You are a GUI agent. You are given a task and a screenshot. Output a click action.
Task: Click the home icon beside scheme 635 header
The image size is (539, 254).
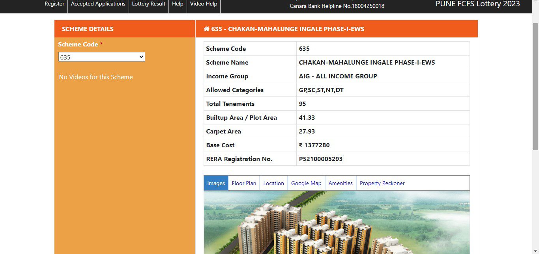coord(206,28)
